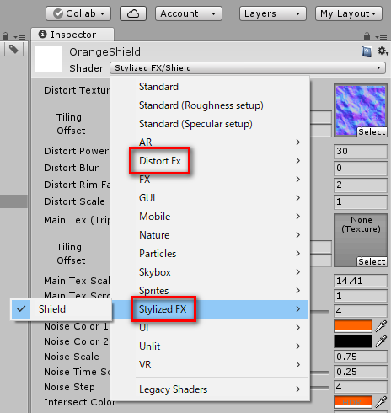The height and width of the screenshot is (413, 391).
Task: Select the checked Shield shader entry
Action: pos(61,309)
